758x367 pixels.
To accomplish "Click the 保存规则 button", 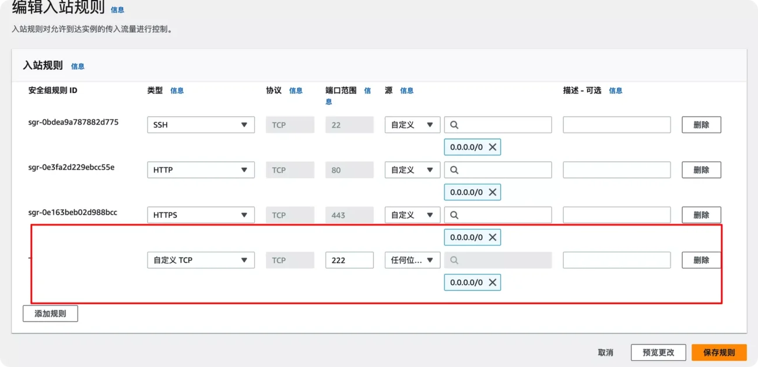I will 719,352.
